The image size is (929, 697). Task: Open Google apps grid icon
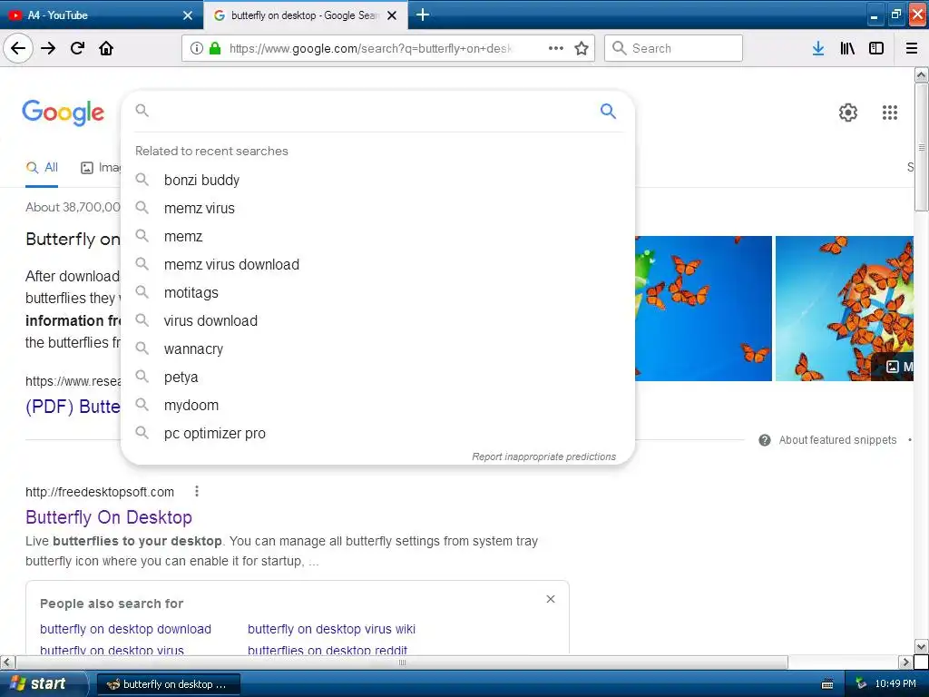[889, 112]
